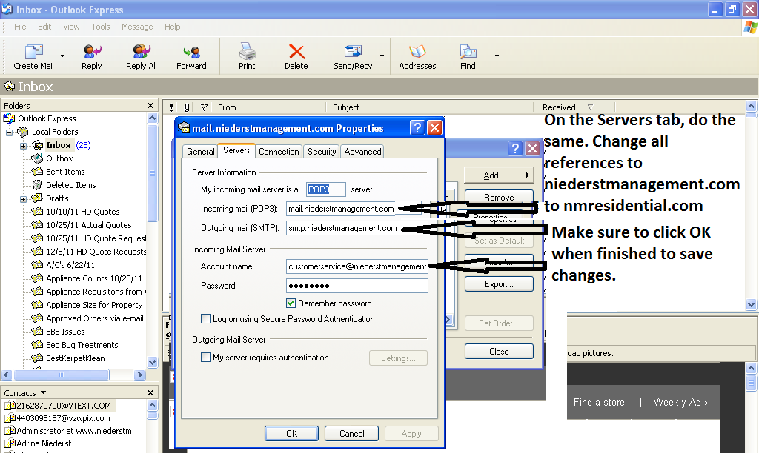Click OK to save properties
Screen dimensions: 759x453
pyautogui.click(x=291, y=434)
